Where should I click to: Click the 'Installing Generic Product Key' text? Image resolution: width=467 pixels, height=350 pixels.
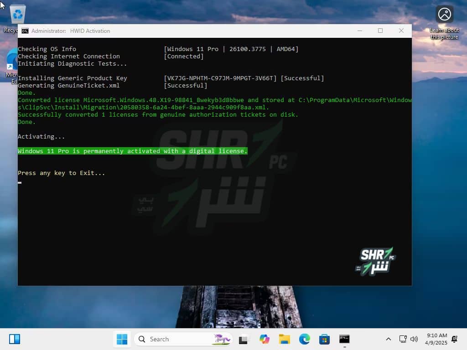tap(73, 78)
